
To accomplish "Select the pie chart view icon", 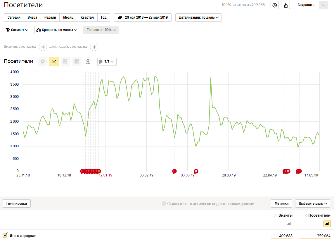I will 43,61.
